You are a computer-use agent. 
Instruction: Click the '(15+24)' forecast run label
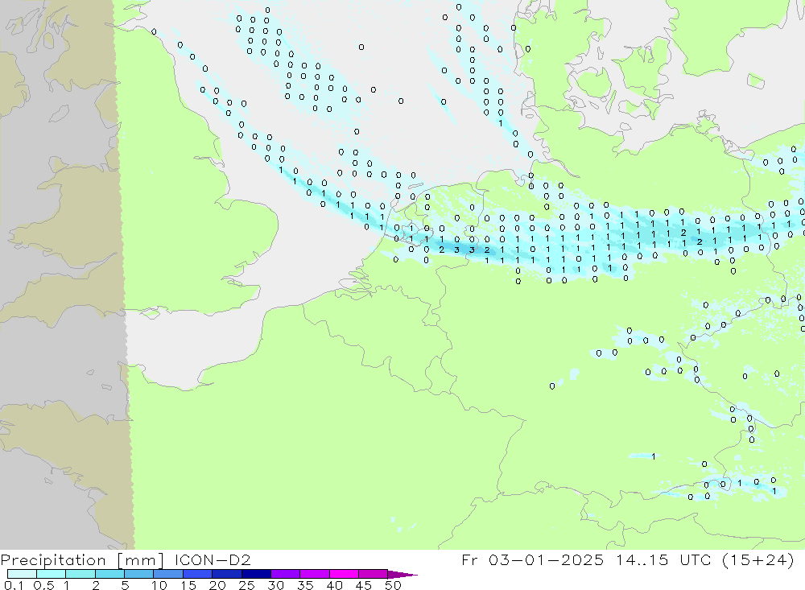click(x=758, y=559)
